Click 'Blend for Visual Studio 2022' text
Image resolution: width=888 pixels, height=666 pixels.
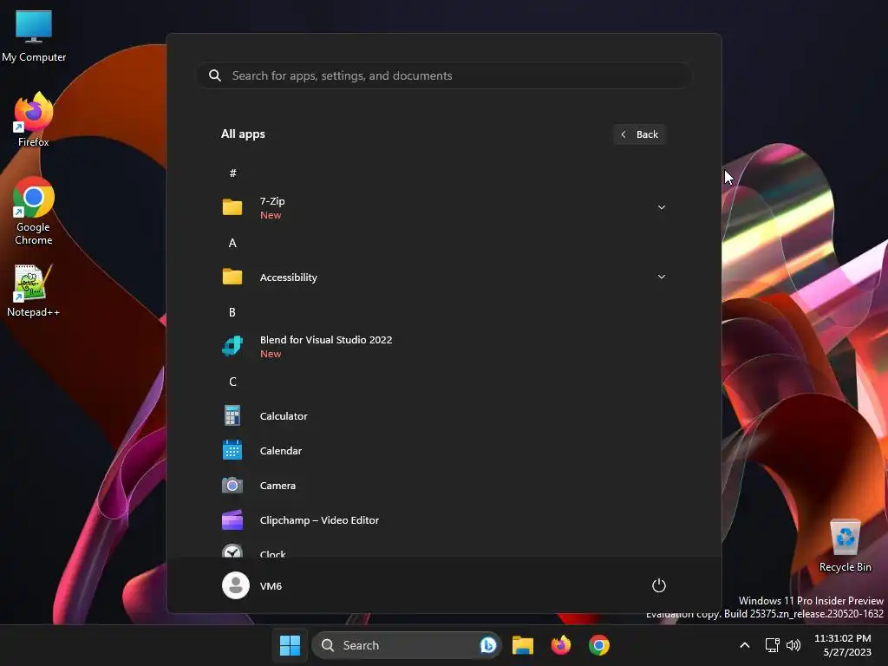[x=326, y=340]
